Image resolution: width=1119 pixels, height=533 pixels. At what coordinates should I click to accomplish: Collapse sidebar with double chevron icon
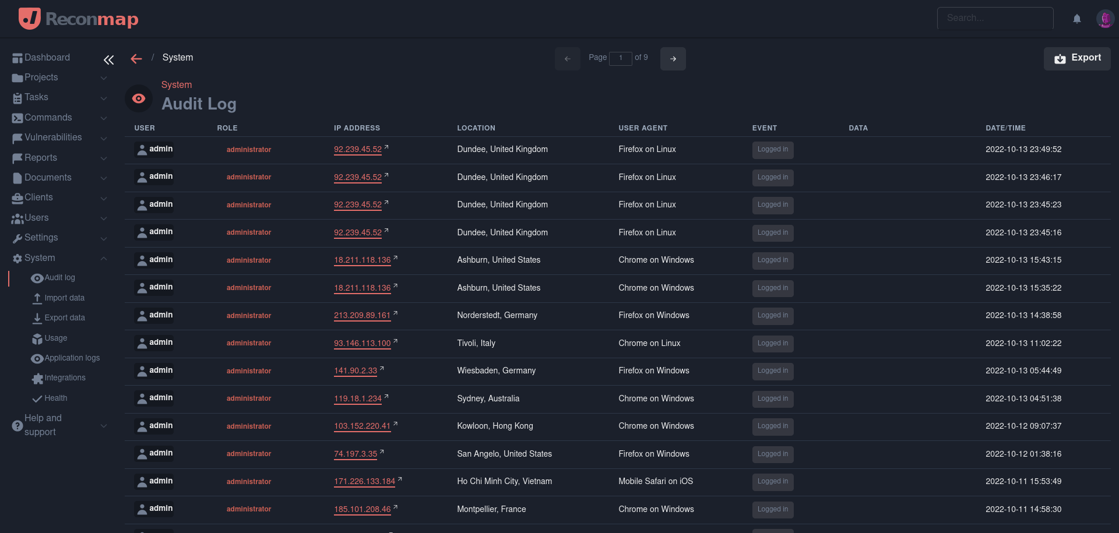[109, 60]
